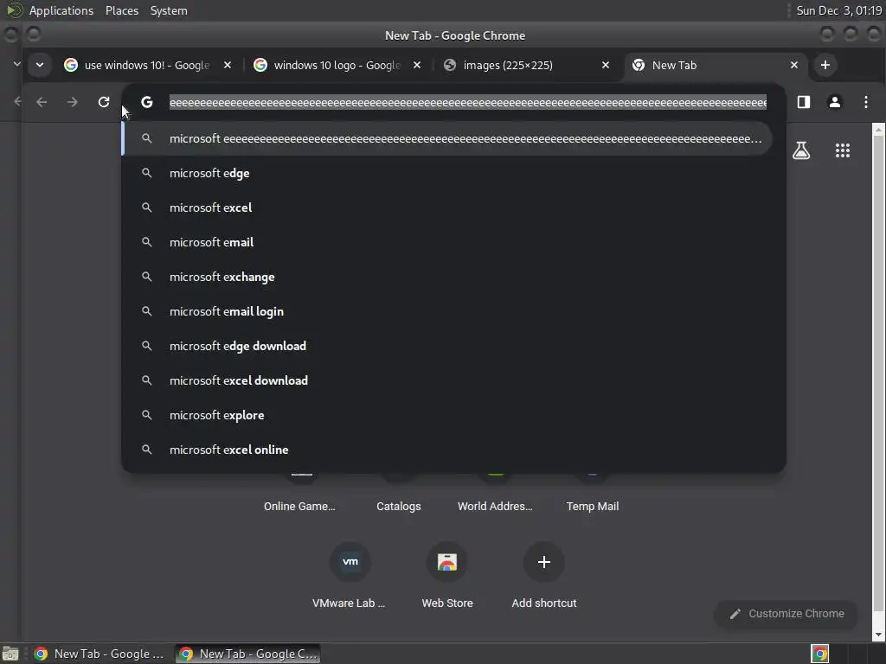Go forward using the forward arrow
Screen dimensions: 886x664
pyautogui.click(x=73, y=102)
